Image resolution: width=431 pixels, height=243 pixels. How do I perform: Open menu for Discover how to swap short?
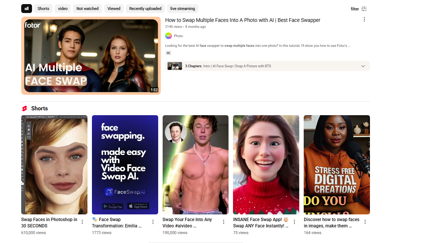(x=365, y=222)
